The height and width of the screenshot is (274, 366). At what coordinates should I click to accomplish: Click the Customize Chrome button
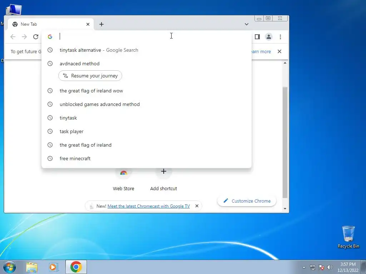pyautogui.click(x=247, y=201)
